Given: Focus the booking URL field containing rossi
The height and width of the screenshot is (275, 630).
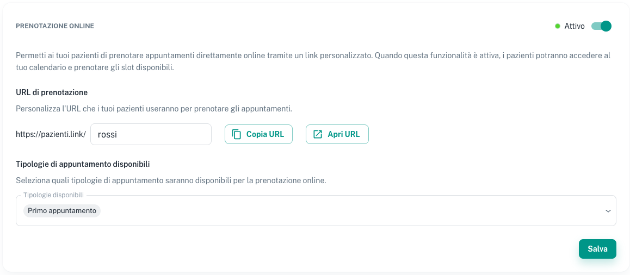Looking at the screenshot, I should point(151,134).
